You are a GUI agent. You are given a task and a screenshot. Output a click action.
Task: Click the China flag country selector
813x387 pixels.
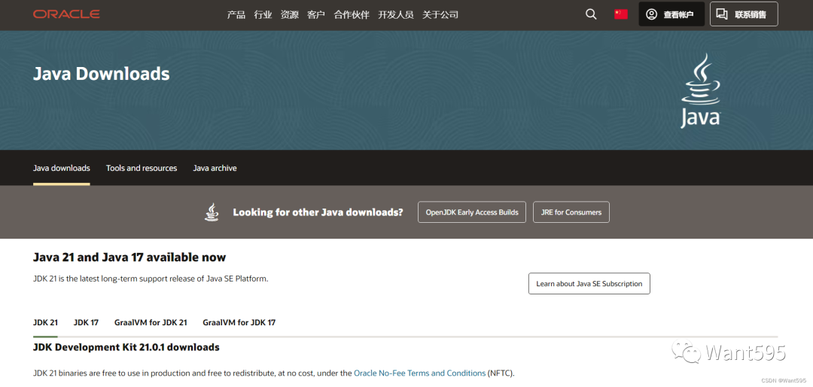tap(621, 14)
